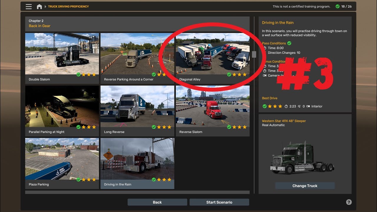Click the Double Slalom completion checkmark
377x212 pixels.
pyautogui.click(x=78, y=74)
